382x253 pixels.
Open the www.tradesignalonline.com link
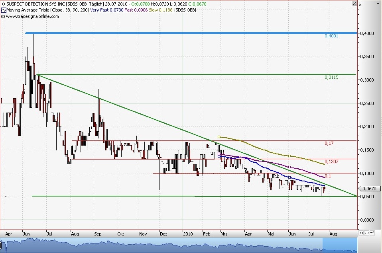click(x=32, y=16)
